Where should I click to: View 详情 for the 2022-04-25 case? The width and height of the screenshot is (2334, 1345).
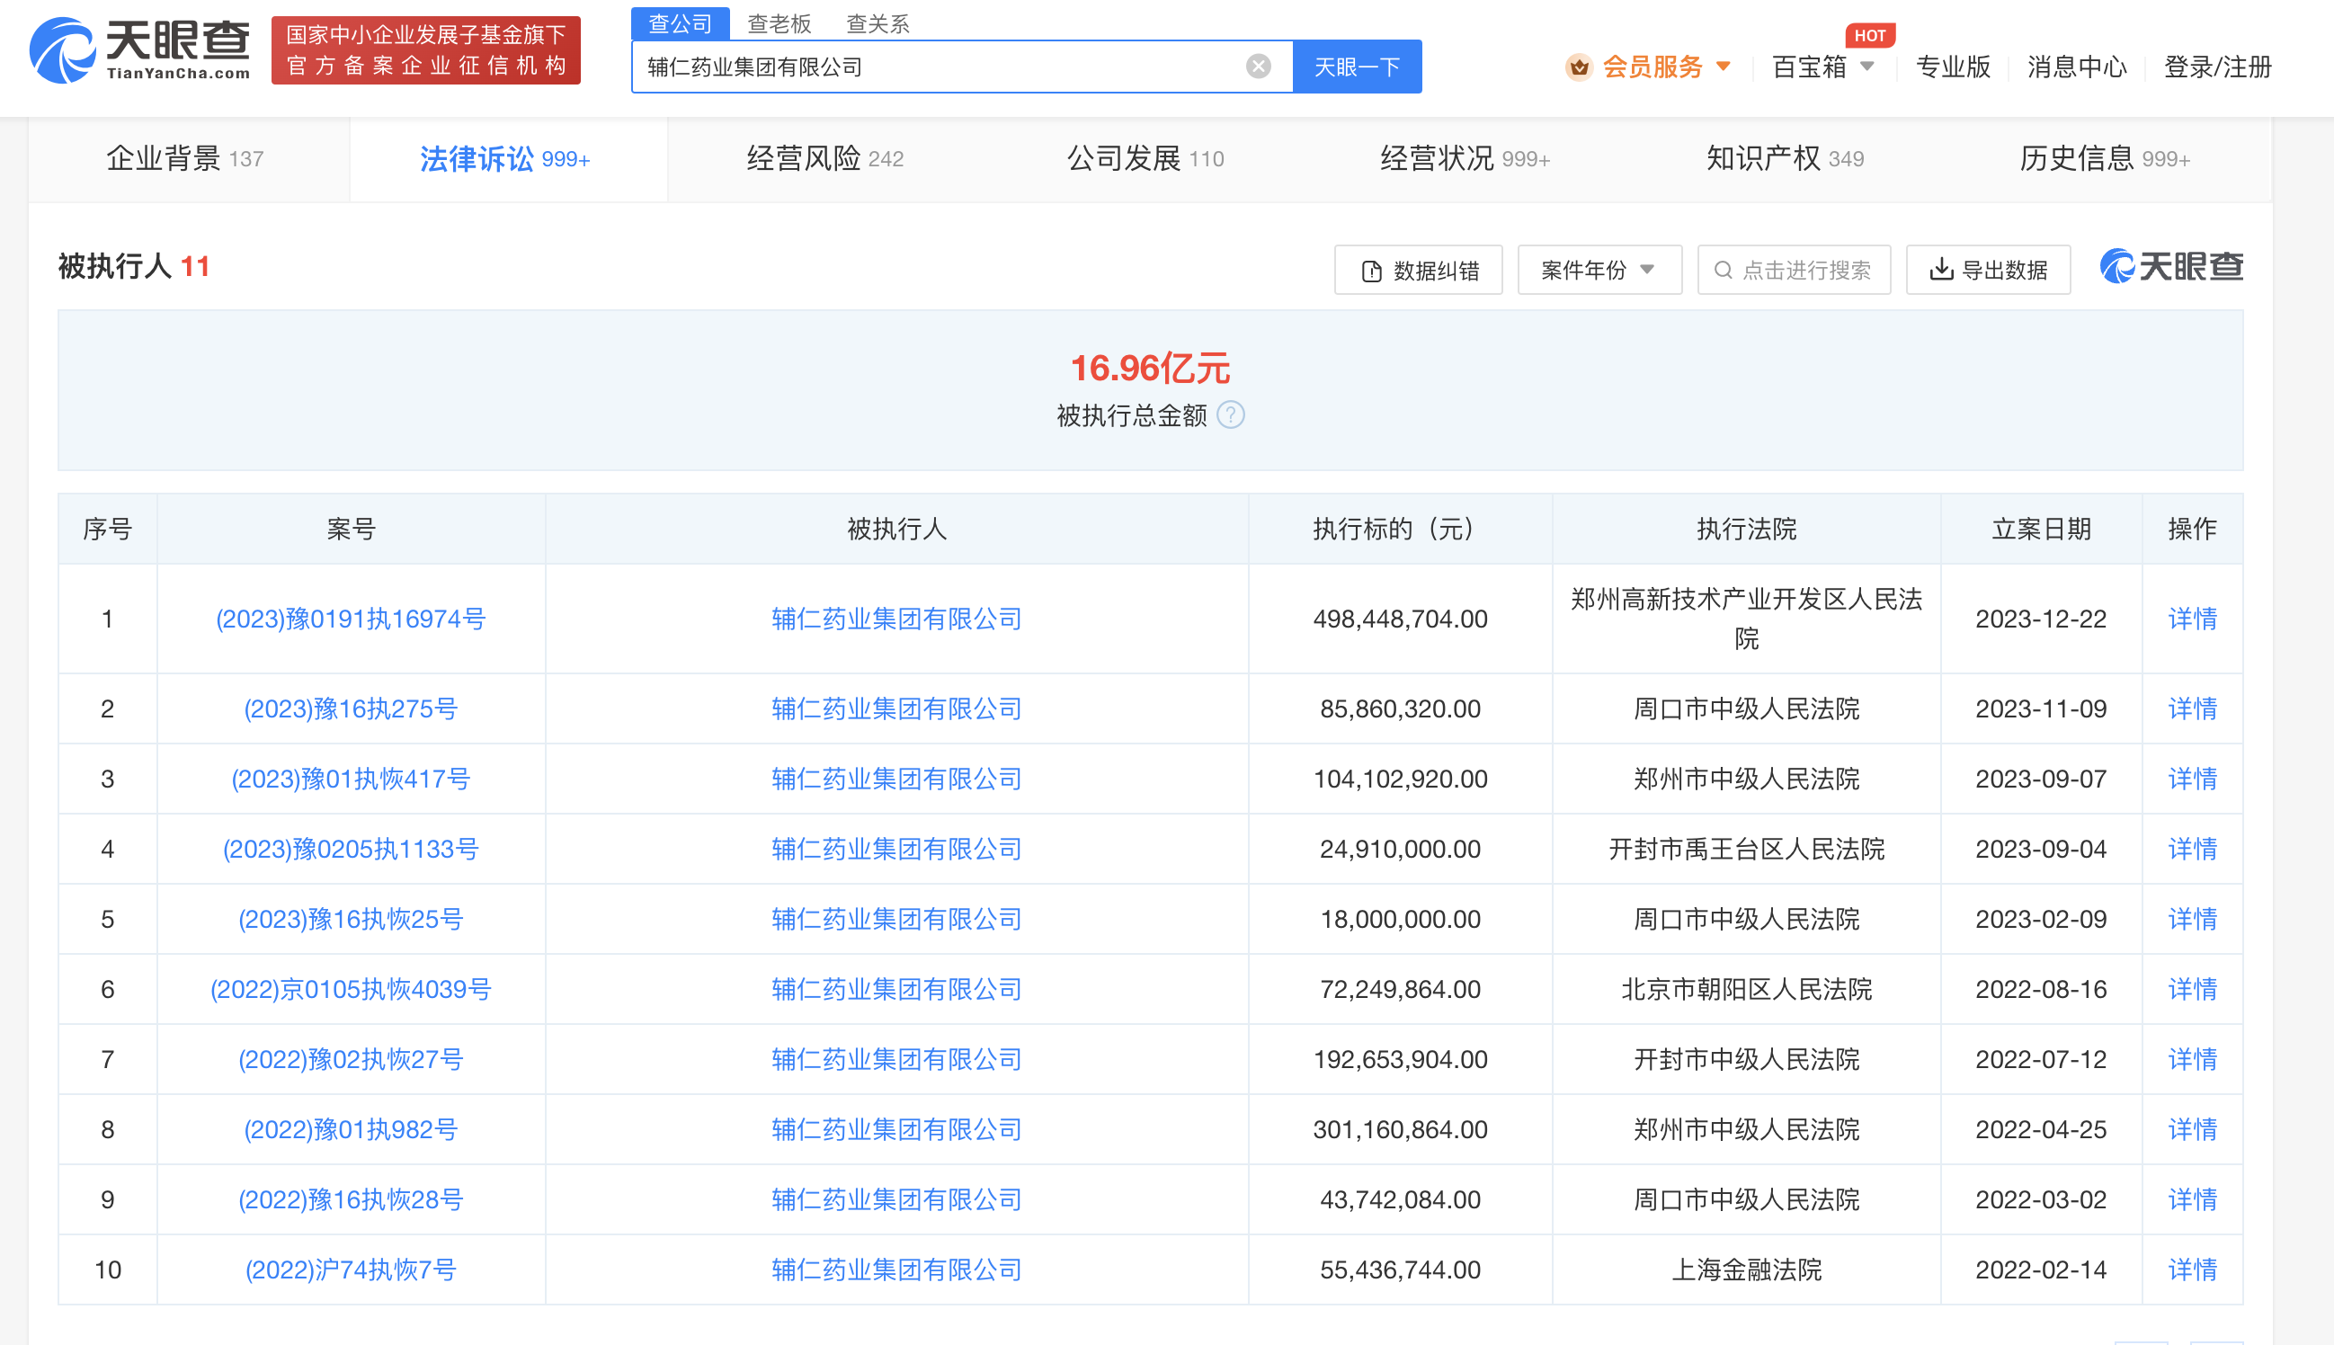2193,1130
